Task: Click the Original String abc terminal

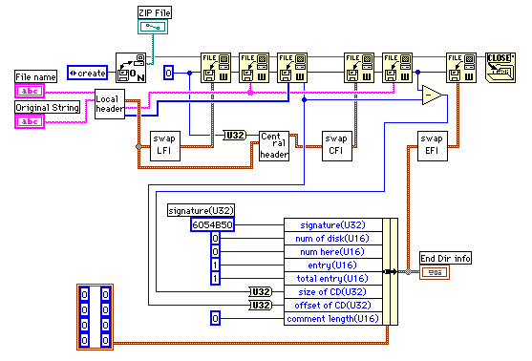Action: (x=30, y=121)
